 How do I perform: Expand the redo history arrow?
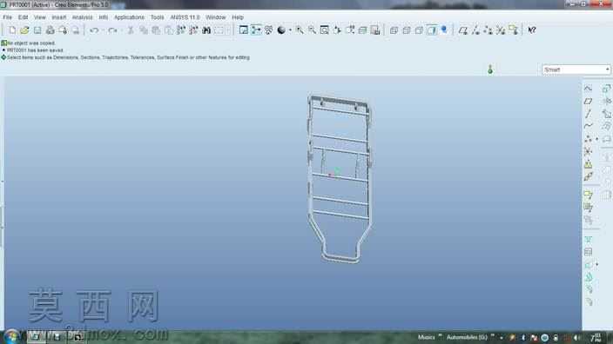pos(121,30)
